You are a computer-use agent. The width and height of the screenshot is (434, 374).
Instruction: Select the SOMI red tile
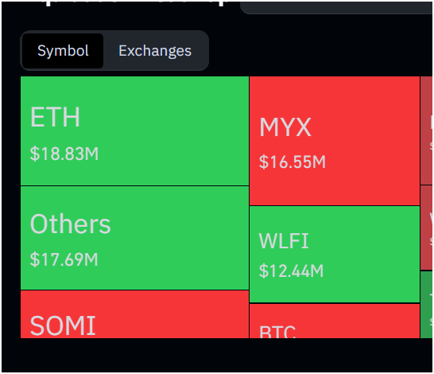point(135,314)
